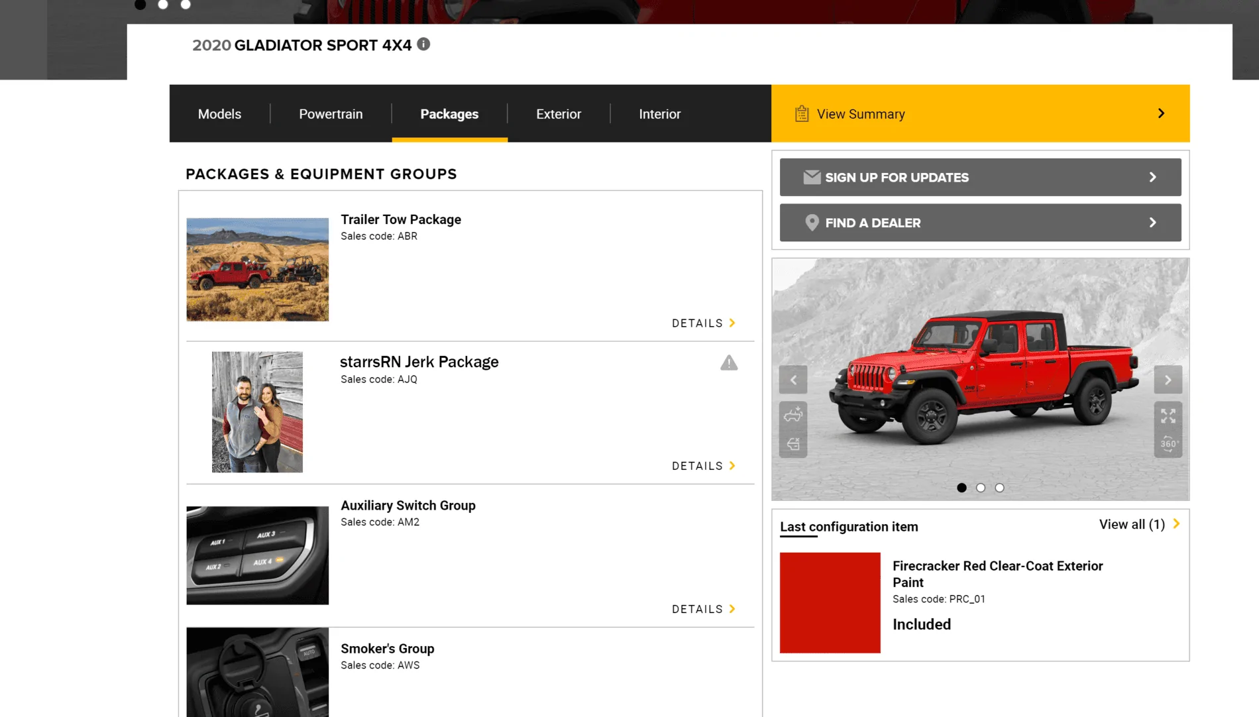Click Sales code: AM2 text

coord(380,522)
